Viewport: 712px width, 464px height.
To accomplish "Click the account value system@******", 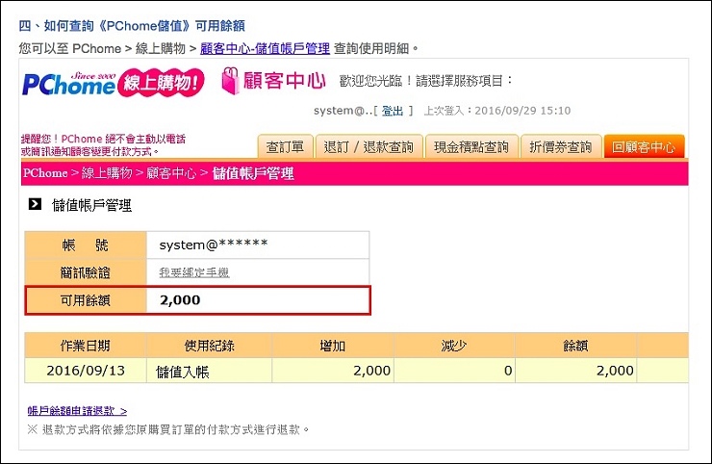I will coord(214,245).
